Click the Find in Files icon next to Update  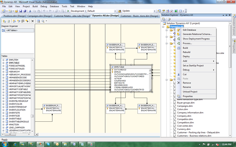coord(120,11)
